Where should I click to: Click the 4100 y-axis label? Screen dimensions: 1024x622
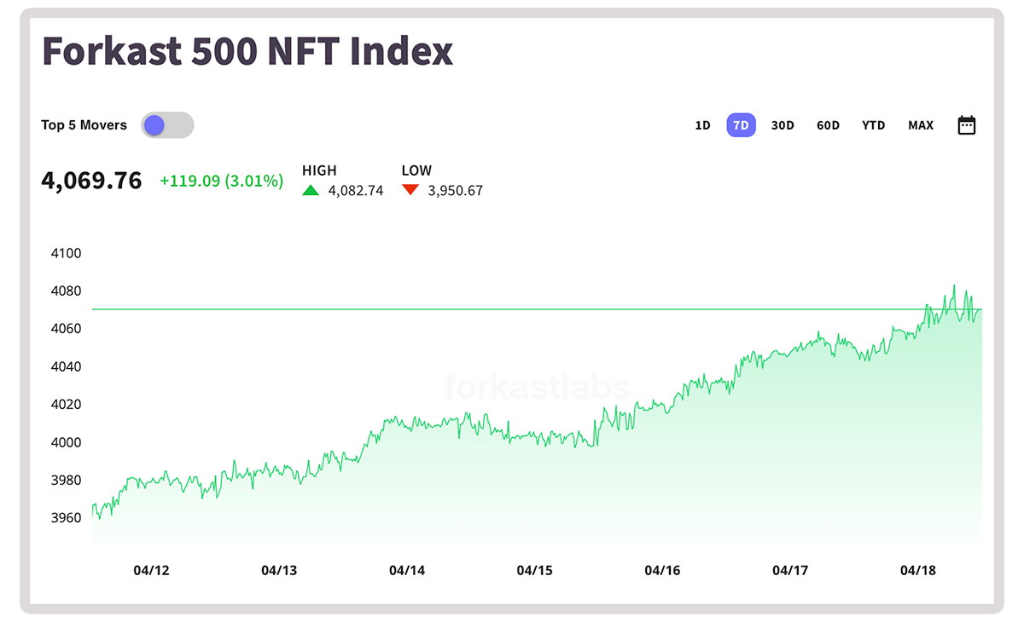coord(67,253)
